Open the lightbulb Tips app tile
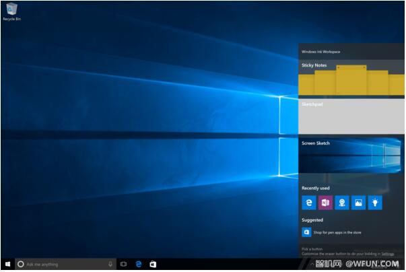The image size is (406, 272). point(375,203)
